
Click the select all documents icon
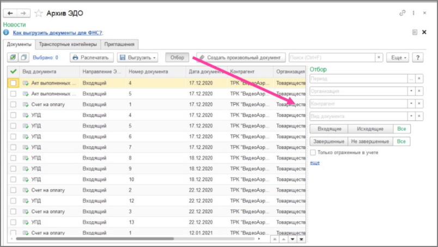point(13,57)
